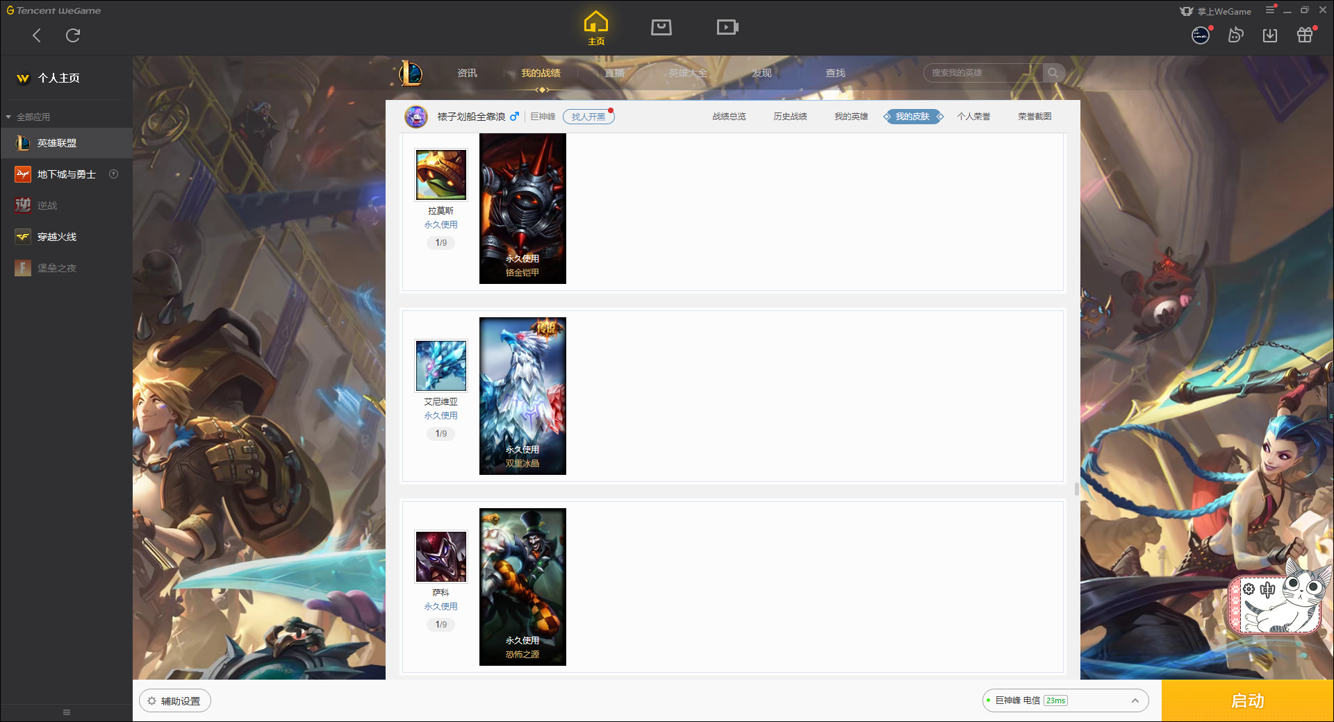The width and height of the screenshot is (1334, 722).
Task: Switch to 个人荣誉 sub-tab
Action: pyautogui.click(x=973, y=117)
